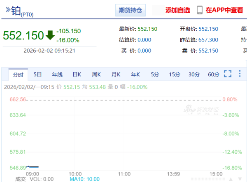The width and height of the screenshot is (247, 182).
Task: Click the 添加自选 link
Action: coord(177,10)
